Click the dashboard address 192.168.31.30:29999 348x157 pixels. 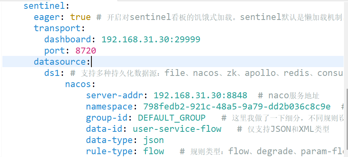[151, 40]
